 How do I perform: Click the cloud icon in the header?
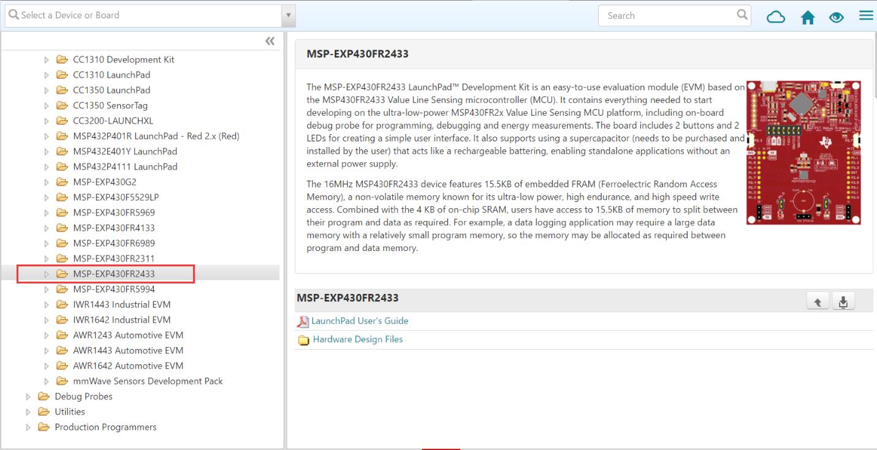click(776, 17)
